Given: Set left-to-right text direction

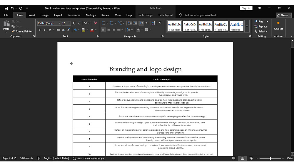Looking at the screenshot, I should click(x=142, y=23).
